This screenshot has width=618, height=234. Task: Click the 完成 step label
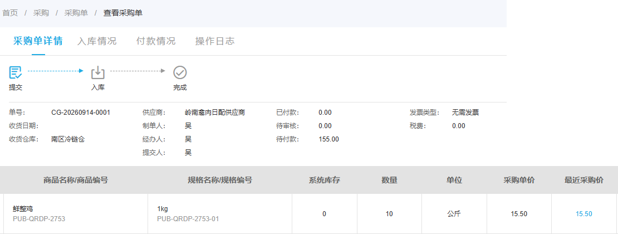(180, 87)
